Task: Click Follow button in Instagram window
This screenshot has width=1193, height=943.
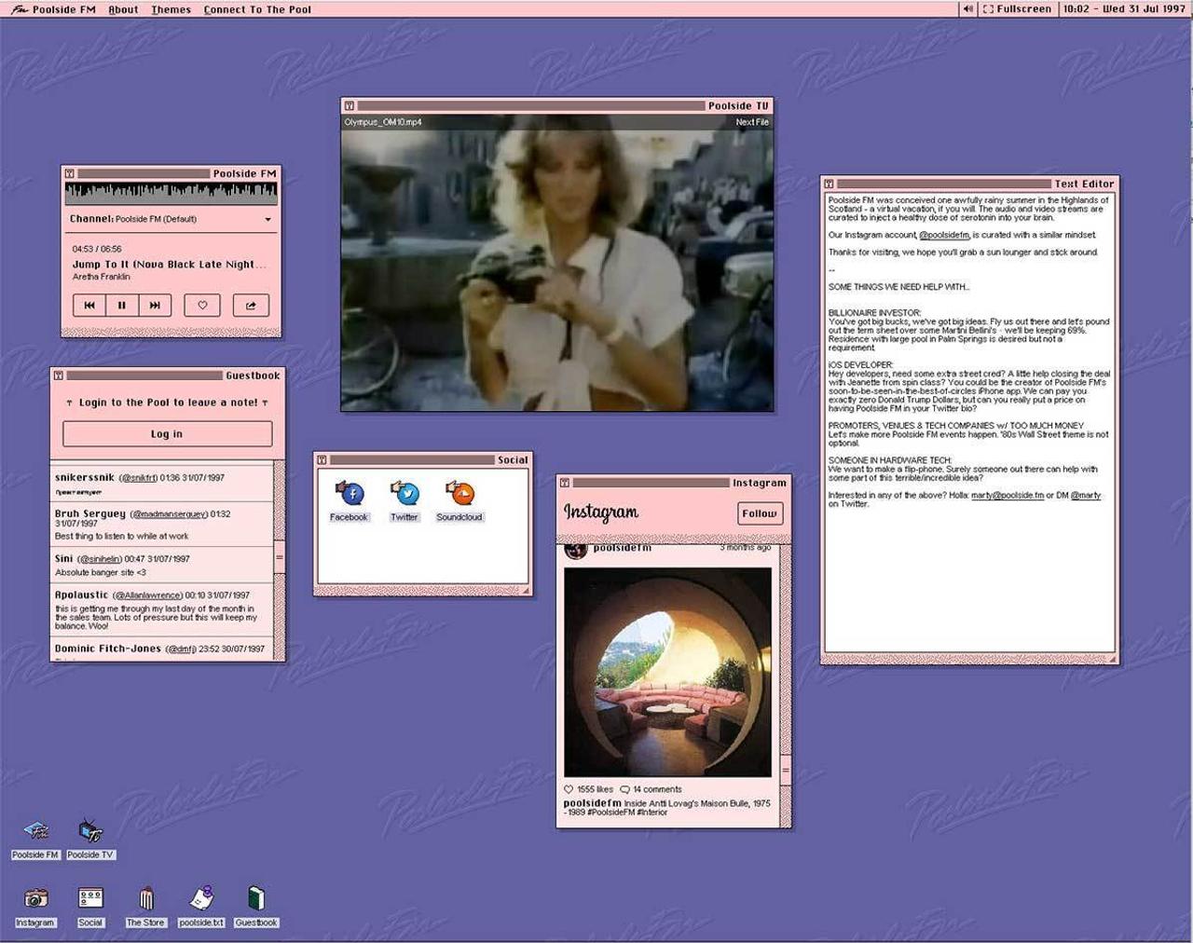Action: 760,513
